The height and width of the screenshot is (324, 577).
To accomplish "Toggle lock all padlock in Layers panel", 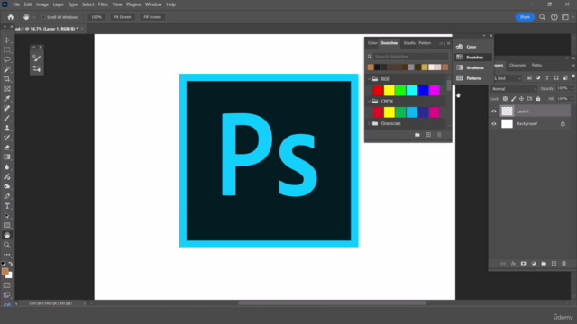I will (538, 99).
